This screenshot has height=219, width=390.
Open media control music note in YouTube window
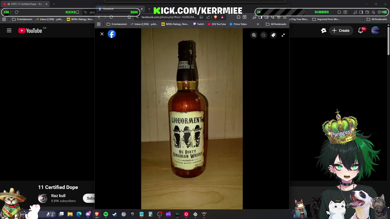point(355,12)
